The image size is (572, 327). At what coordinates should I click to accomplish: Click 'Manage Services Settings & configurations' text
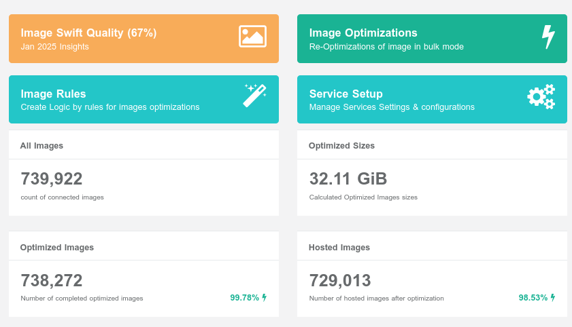[392, 107]
